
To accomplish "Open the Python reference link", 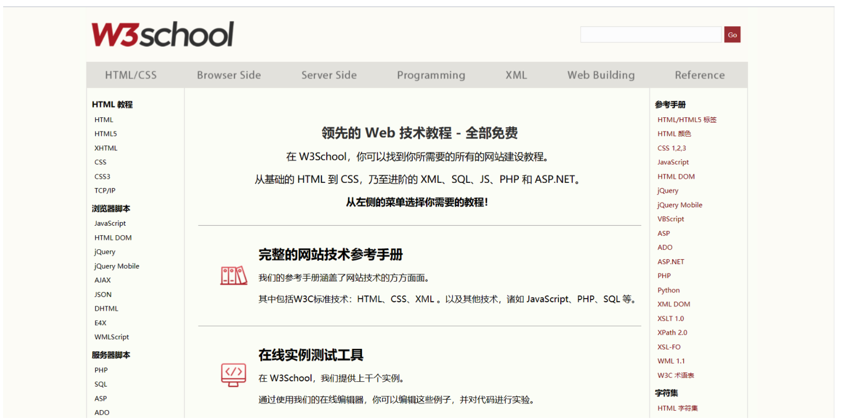I will click(x=669, y=290).
